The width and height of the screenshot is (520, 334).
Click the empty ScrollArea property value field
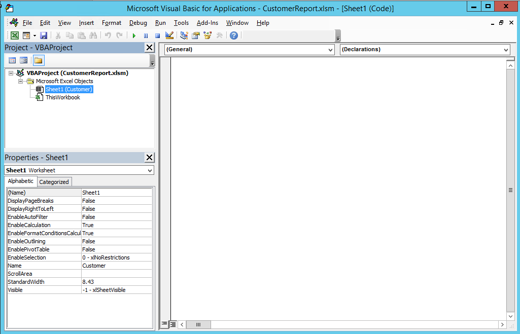coord(117,274)
